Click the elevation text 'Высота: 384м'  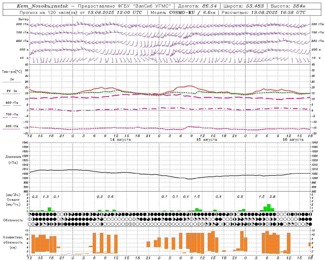[288, 6]
